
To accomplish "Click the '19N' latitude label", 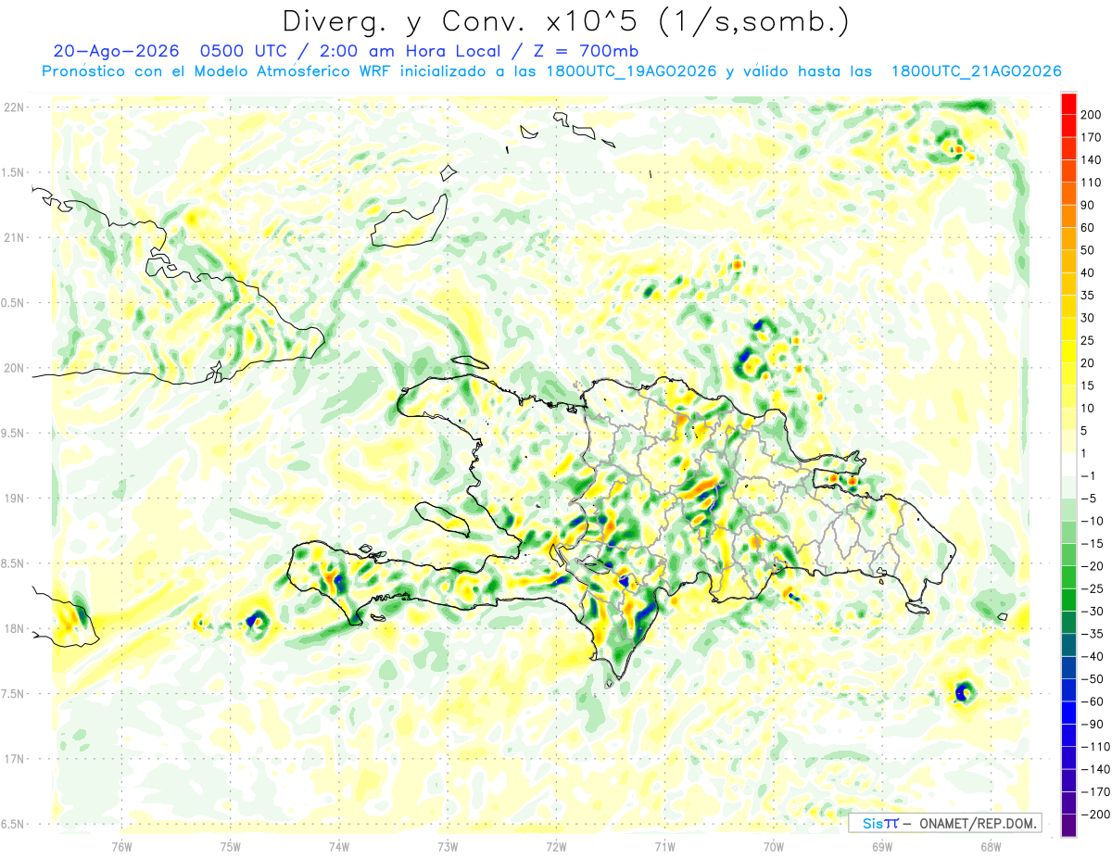I will pos(13,499).
